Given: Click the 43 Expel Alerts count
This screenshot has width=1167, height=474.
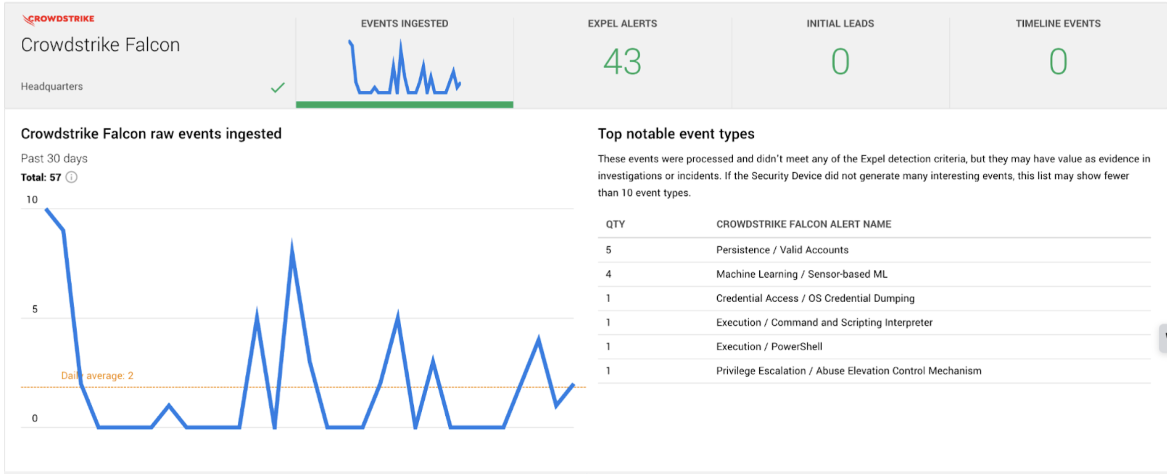Looking at the screenshot, I should 622,61.
